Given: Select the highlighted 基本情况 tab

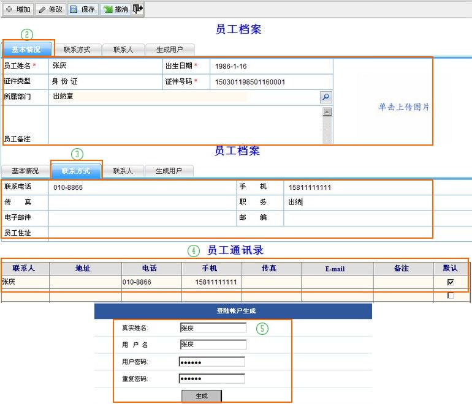Looking at the screenshot, I should pos(26,50).
